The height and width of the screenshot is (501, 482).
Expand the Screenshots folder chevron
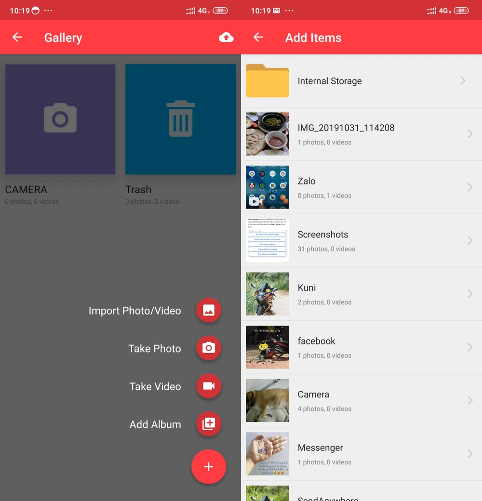click(x=469, y=240)
